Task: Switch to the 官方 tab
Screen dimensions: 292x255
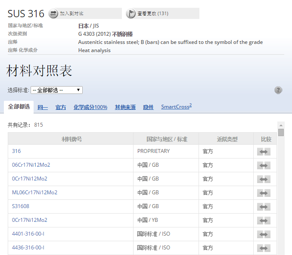Action: point(61,107)
